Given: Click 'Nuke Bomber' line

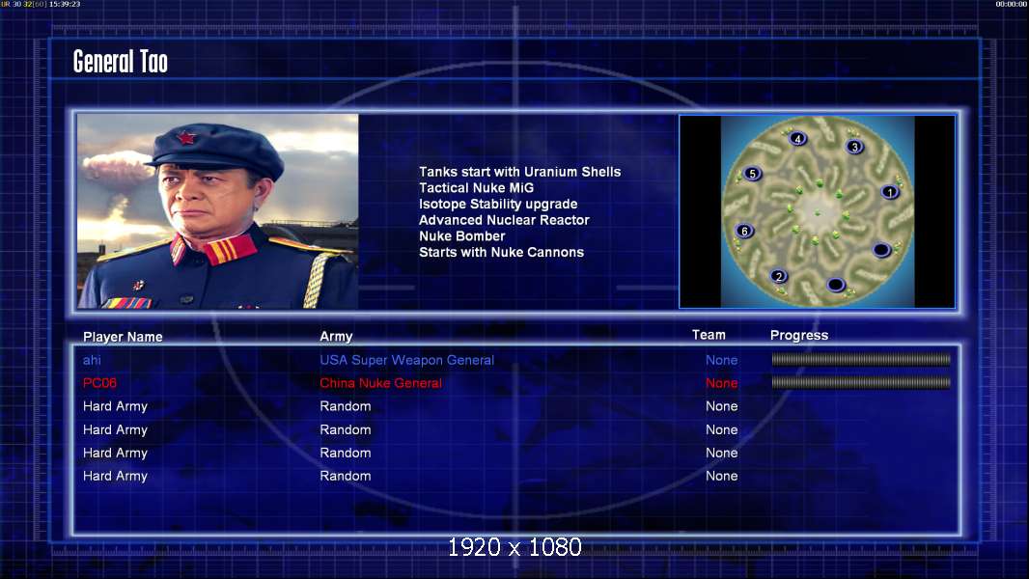Looking at the screenshot, I should [462, 236].
